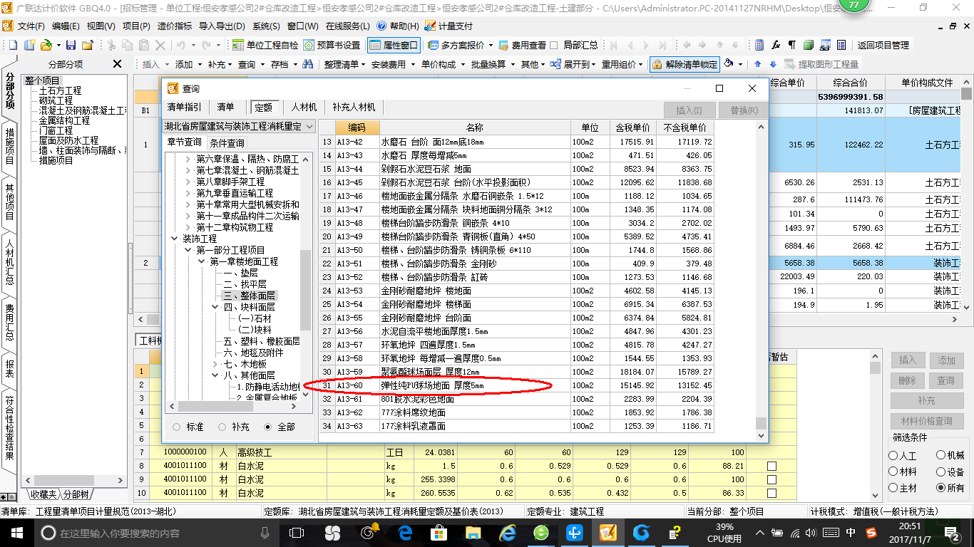Collapse the 装饰工程 tree node
This screenshot has height=547, width=974.
(175, 239)
